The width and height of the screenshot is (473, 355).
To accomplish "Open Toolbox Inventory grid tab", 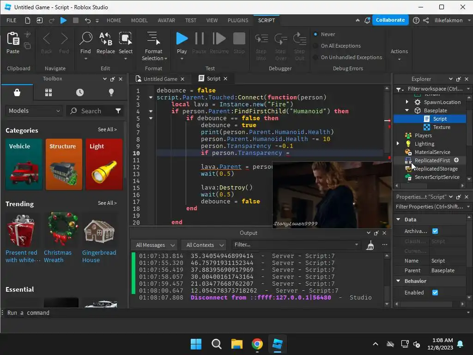I will tap(49, 92).
